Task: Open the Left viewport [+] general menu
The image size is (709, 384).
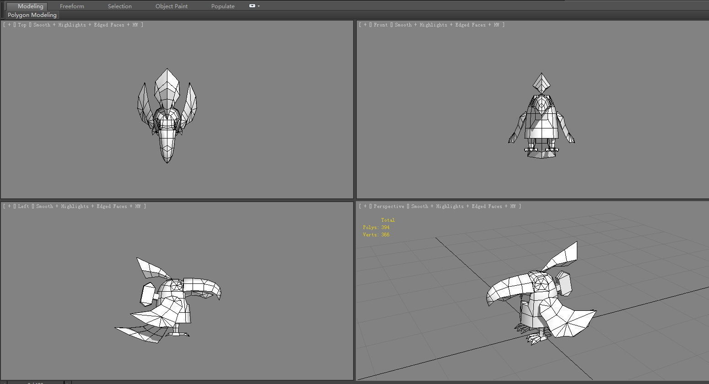Action: point(9,206)
